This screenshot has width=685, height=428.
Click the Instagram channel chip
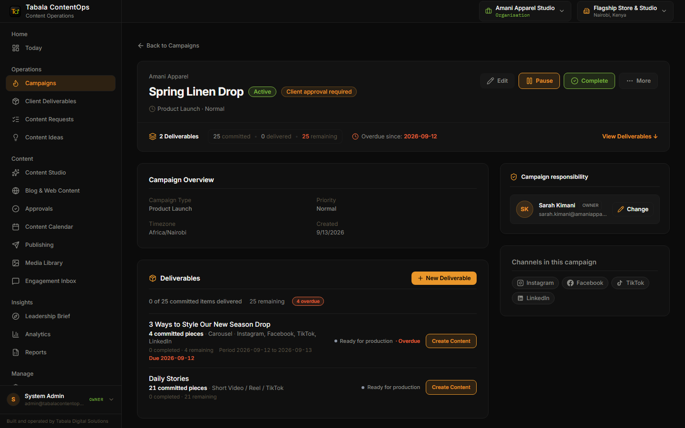click(536, 283)
